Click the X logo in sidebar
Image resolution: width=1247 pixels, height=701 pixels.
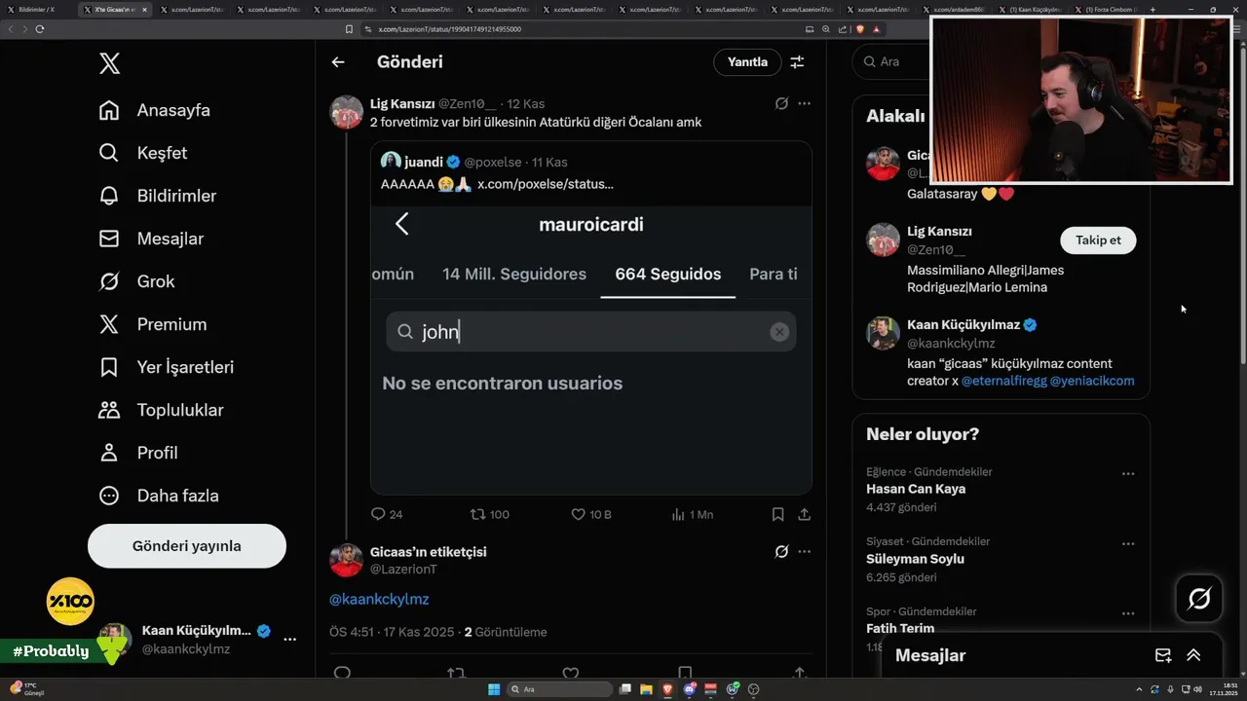coord(110,64)
